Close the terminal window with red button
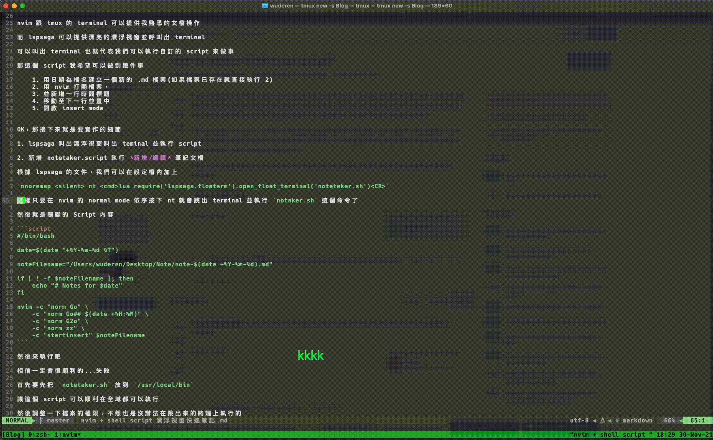 click(x=5, y=6)
